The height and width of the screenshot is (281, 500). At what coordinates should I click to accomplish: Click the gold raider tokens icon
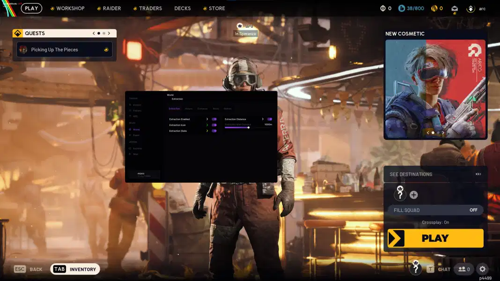(434, 8)
